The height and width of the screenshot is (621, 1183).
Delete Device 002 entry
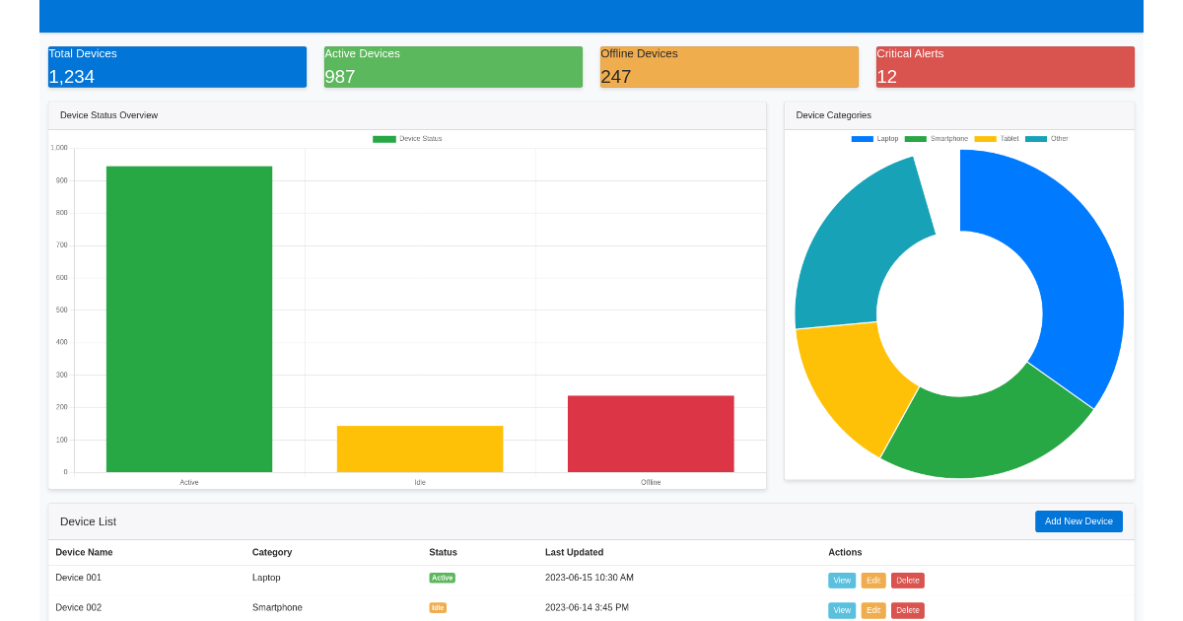(908, 610)
